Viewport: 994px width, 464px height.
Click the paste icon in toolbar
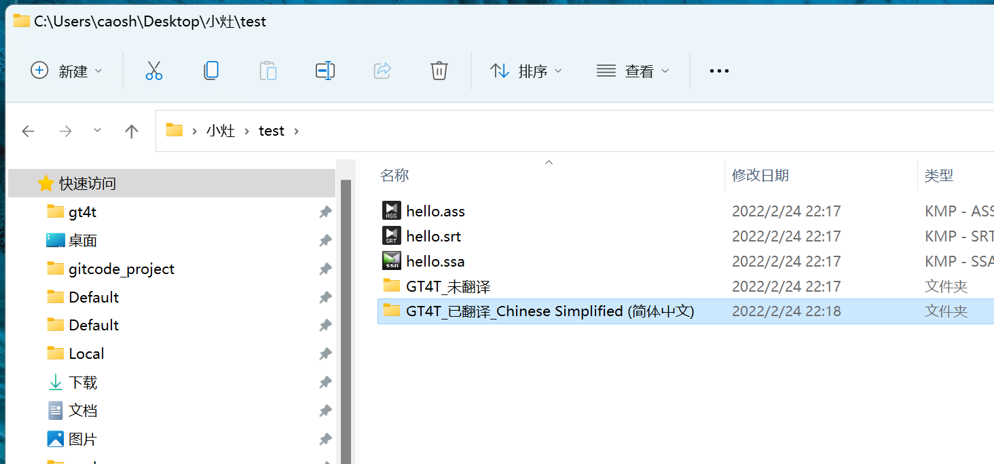[268, 70]
